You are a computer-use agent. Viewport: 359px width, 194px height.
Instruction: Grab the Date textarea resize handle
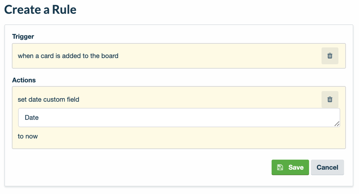tap(337, 124)
